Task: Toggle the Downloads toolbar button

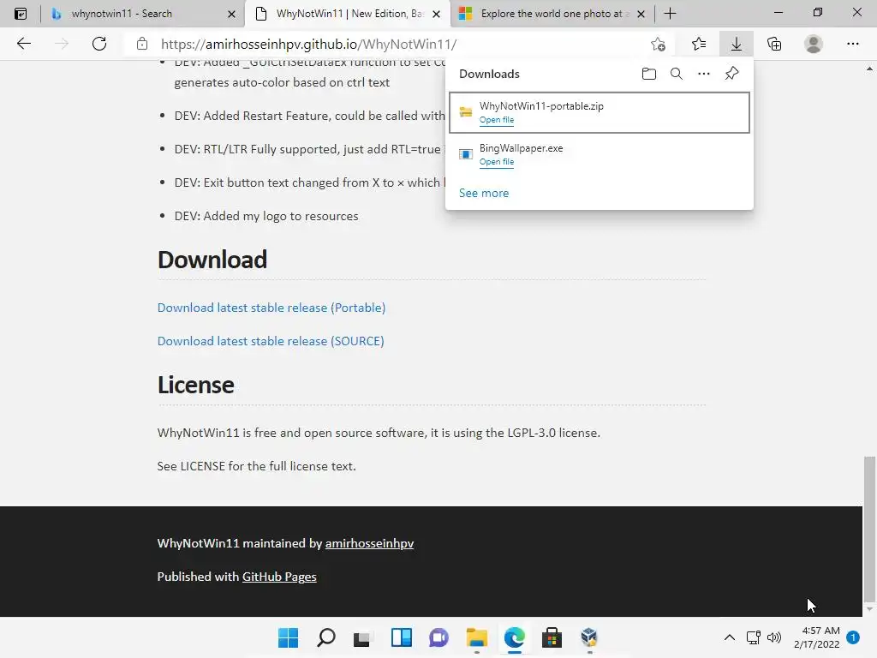Action: click(737, 44)
